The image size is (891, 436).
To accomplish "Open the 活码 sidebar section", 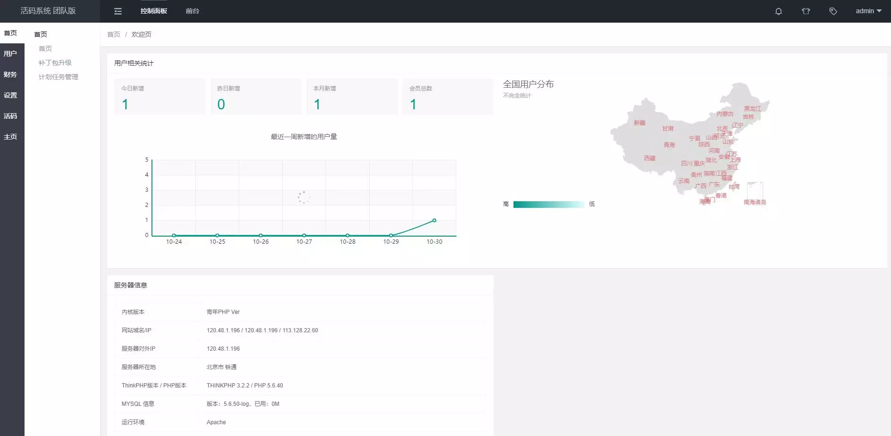I will [x=10, y=116].
